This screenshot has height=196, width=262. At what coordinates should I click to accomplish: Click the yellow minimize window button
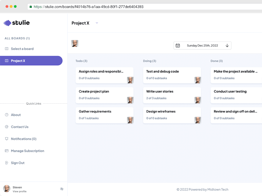coord(11,7)
